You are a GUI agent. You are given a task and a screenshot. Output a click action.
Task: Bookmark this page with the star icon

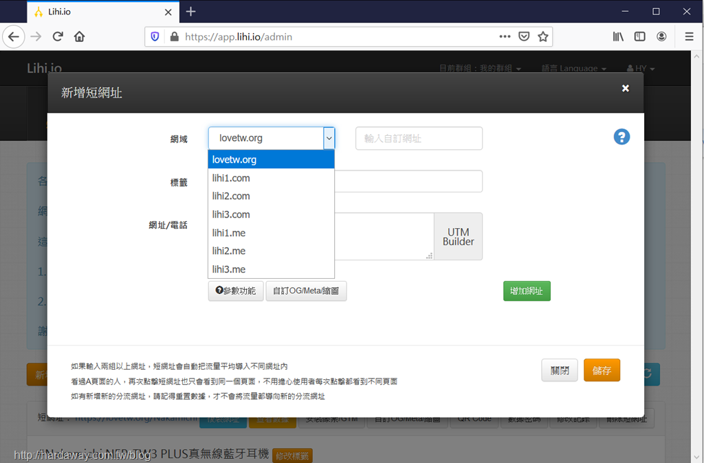click(x=543, y=37)
